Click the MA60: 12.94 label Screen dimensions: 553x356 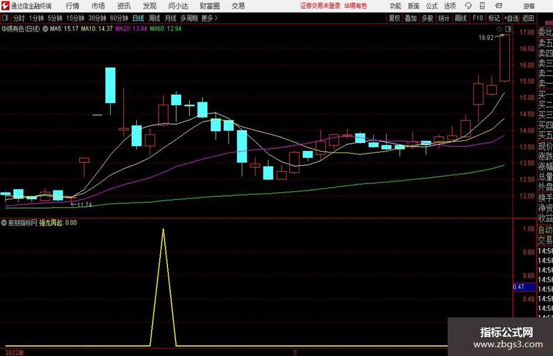(x=166, y=29)
